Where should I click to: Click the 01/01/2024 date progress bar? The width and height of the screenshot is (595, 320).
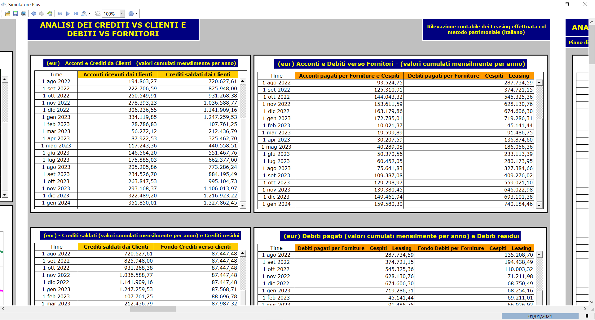coord(540,316)
